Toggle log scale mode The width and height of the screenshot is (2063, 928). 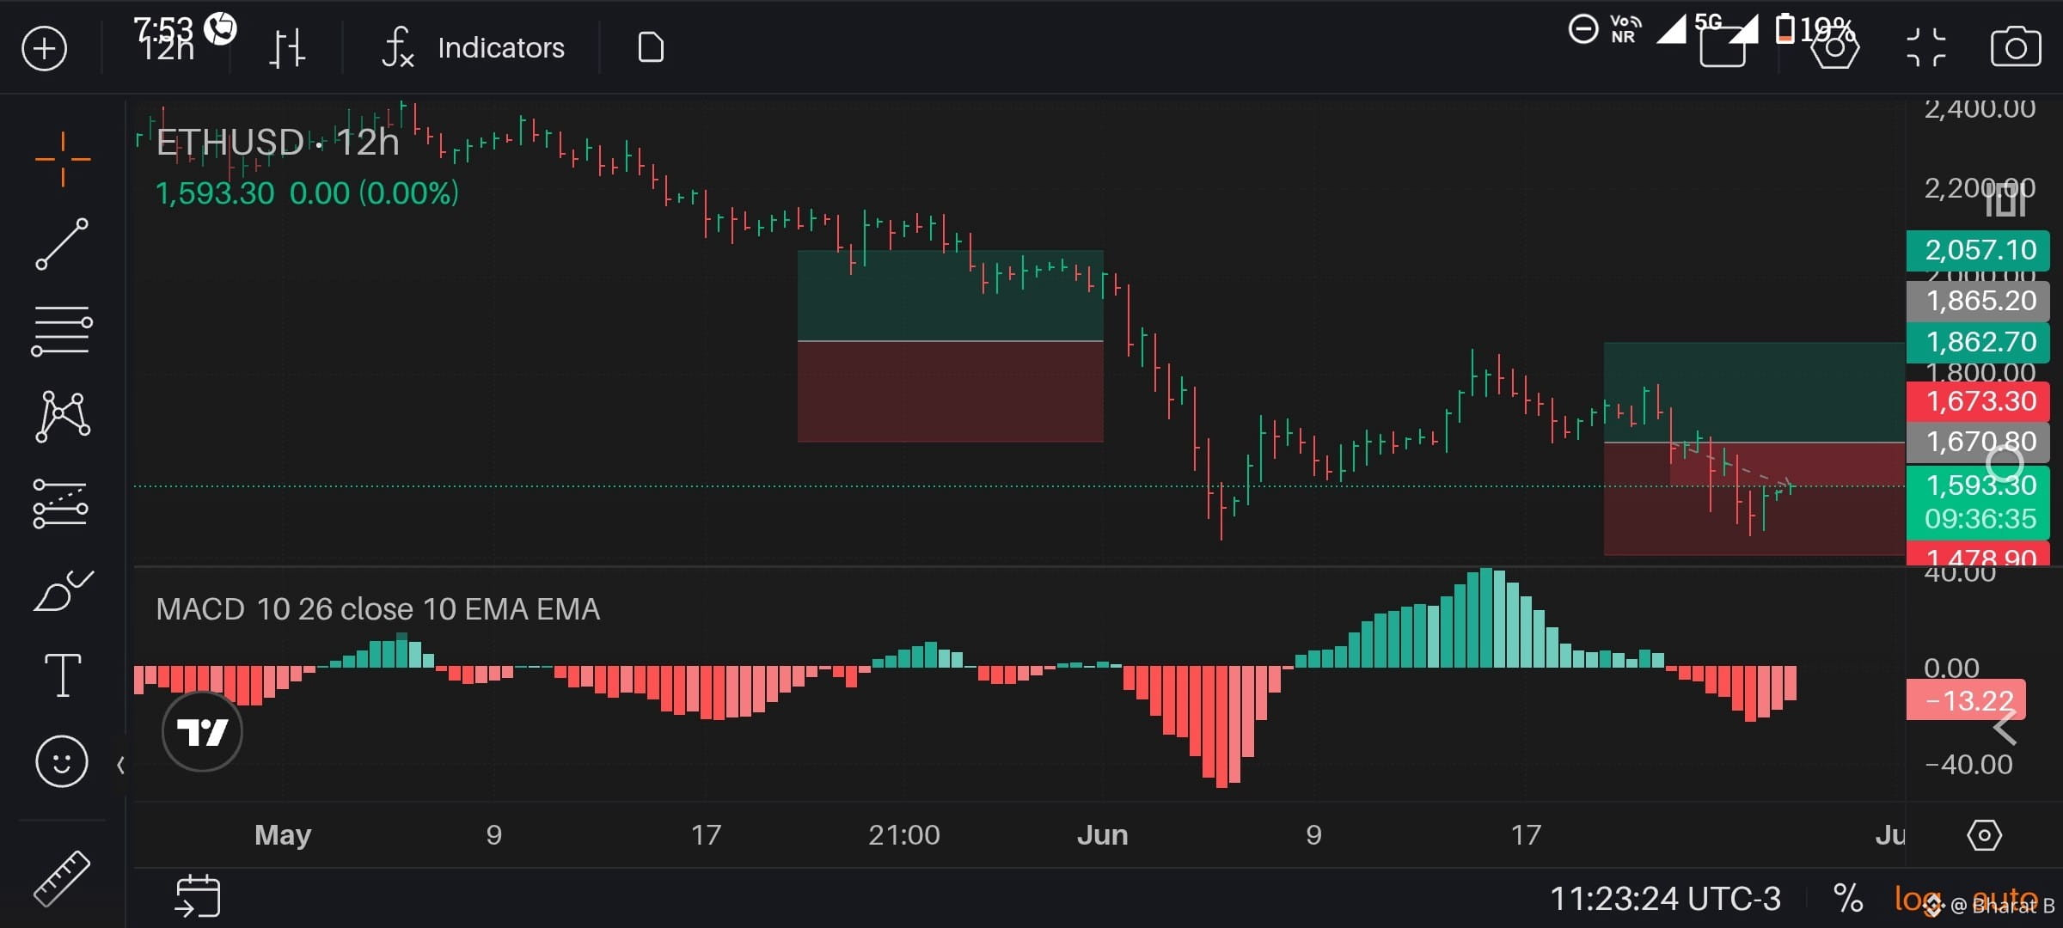(1919, 899)
